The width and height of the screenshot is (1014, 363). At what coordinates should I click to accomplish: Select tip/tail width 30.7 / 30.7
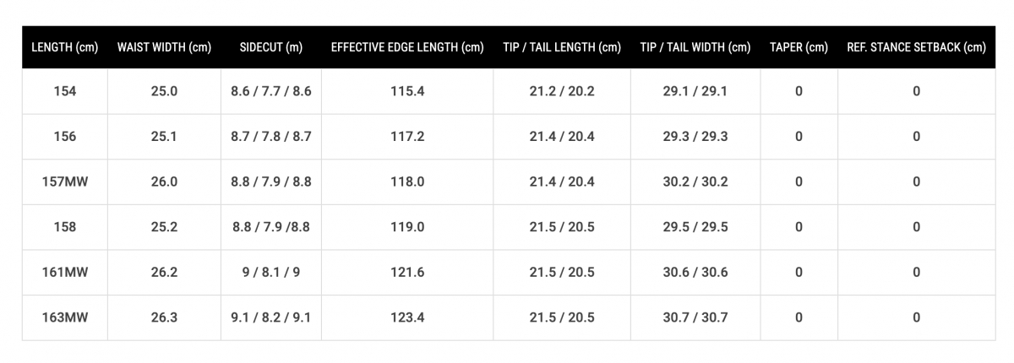click(695, 317)
